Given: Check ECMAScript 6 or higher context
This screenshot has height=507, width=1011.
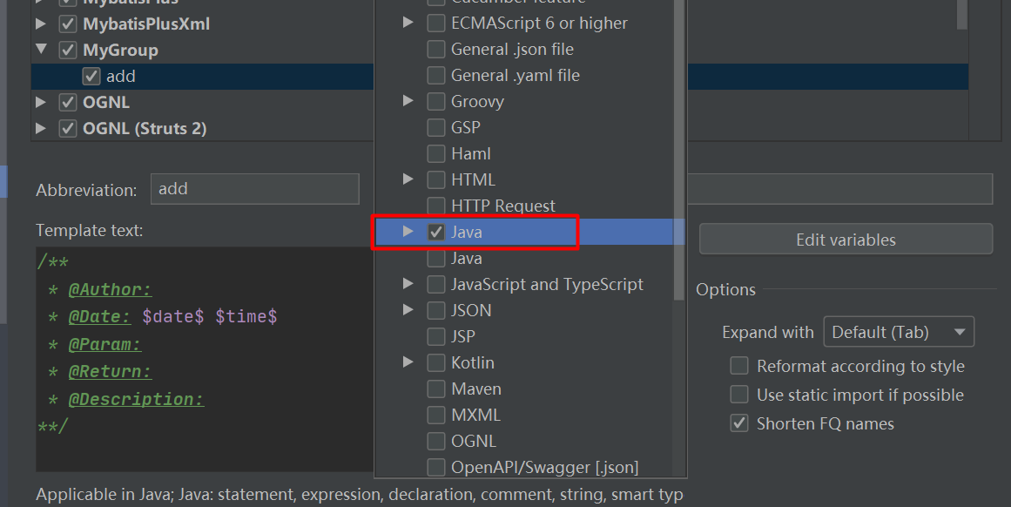Looking at the screenshot, I should (x=436, y=24).
